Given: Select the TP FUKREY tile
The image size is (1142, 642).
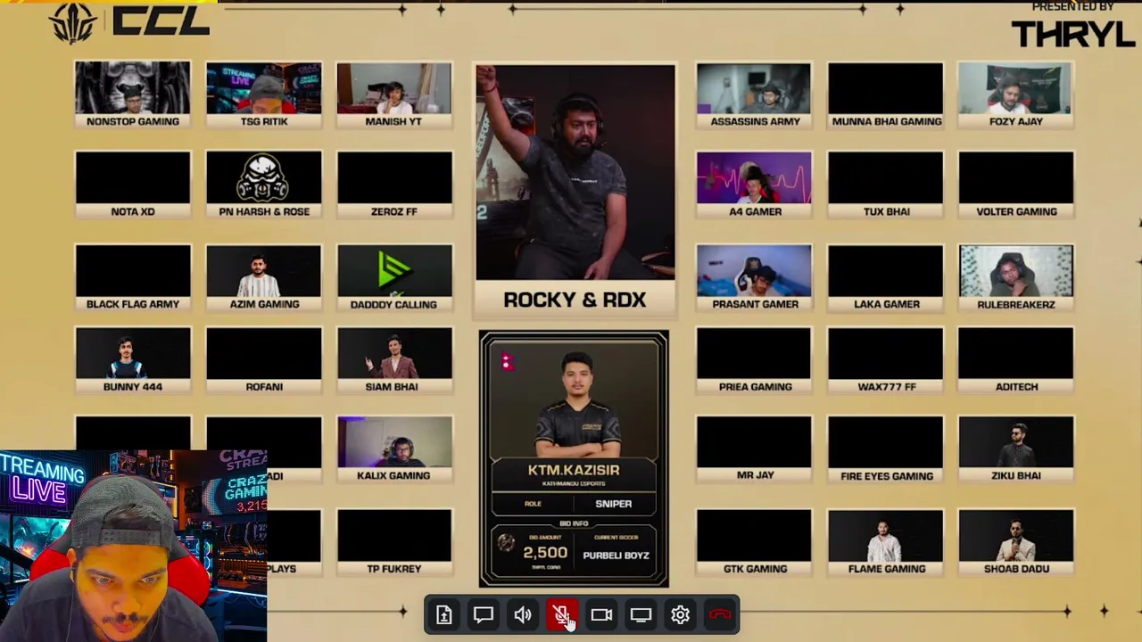Looking at the screenshot, I should point(394,542).
